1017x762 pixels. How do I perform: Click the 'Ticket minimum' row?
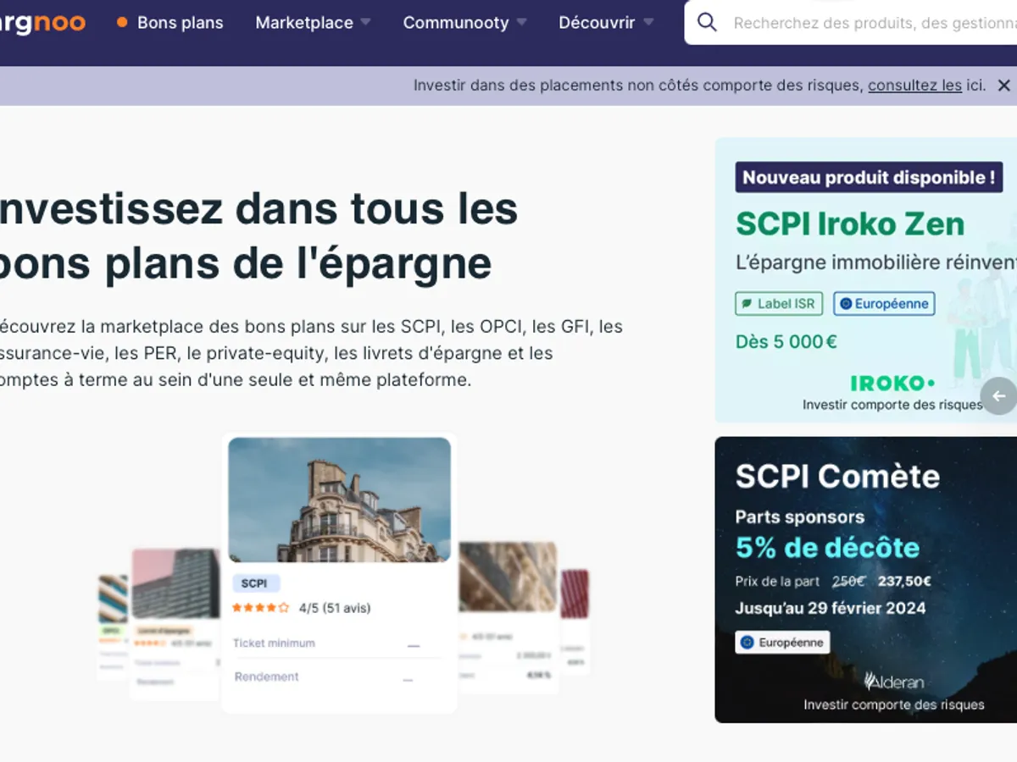pos(338,643)
